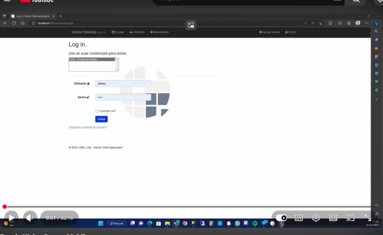Image resolution: width=383 pixels, height=235 pixels.
Task: Open the Escala menu item
Action: tap(118, 32)
